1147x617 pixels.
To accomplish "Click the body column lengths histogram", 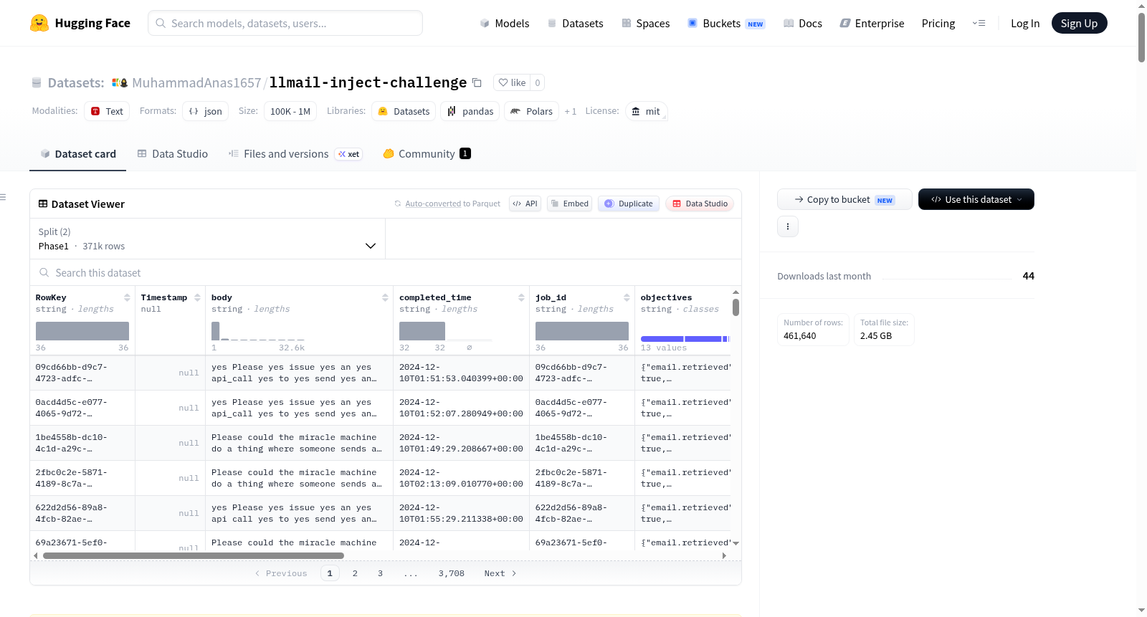I will tap(258, 331).
